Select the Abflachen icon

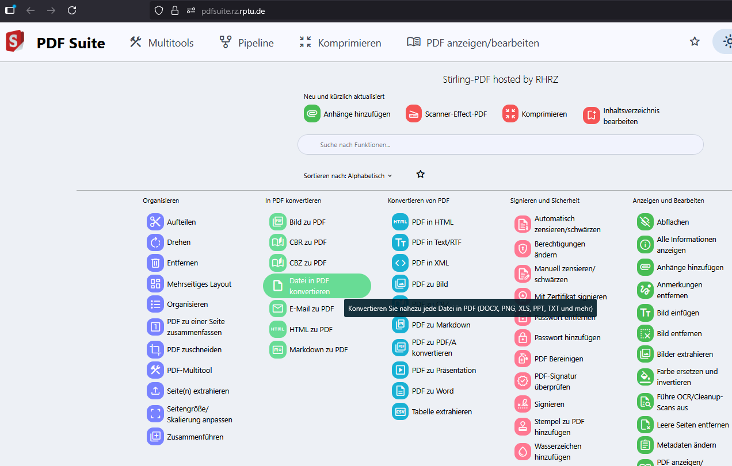[645, 222]
